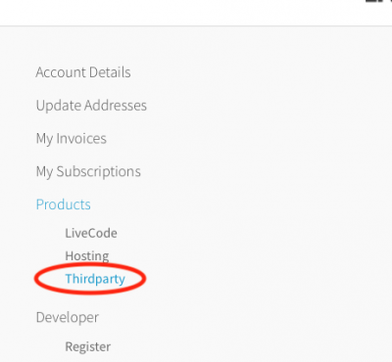Select Hosting submenu entry
Image resolution: width=392 pixels, height=362 pixels.
click(x=87, y=256)
